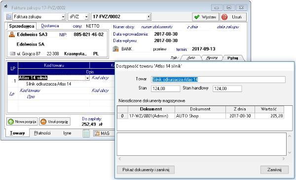Click the orange minus Usuń pozycję button

[55, 122]
